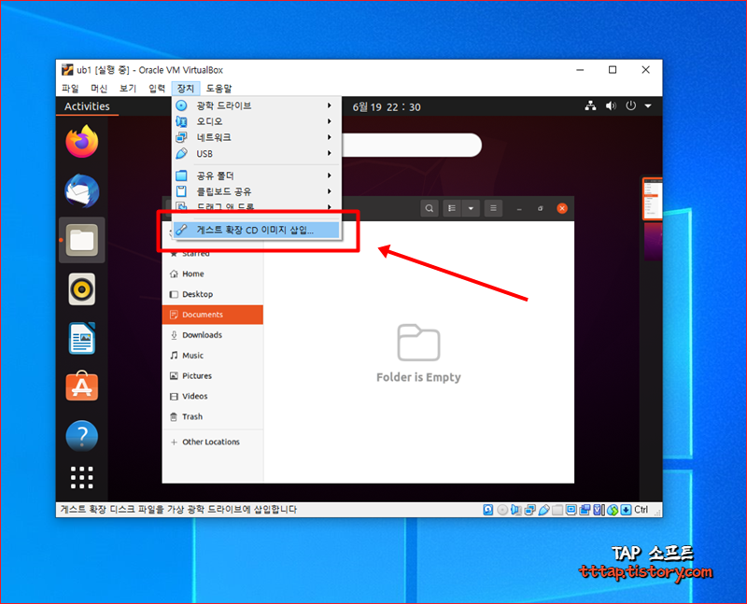Go to Music in Files sidebar
Viewport: 747px width, 604px height.
pyautogui.click(x=213, y=356)
